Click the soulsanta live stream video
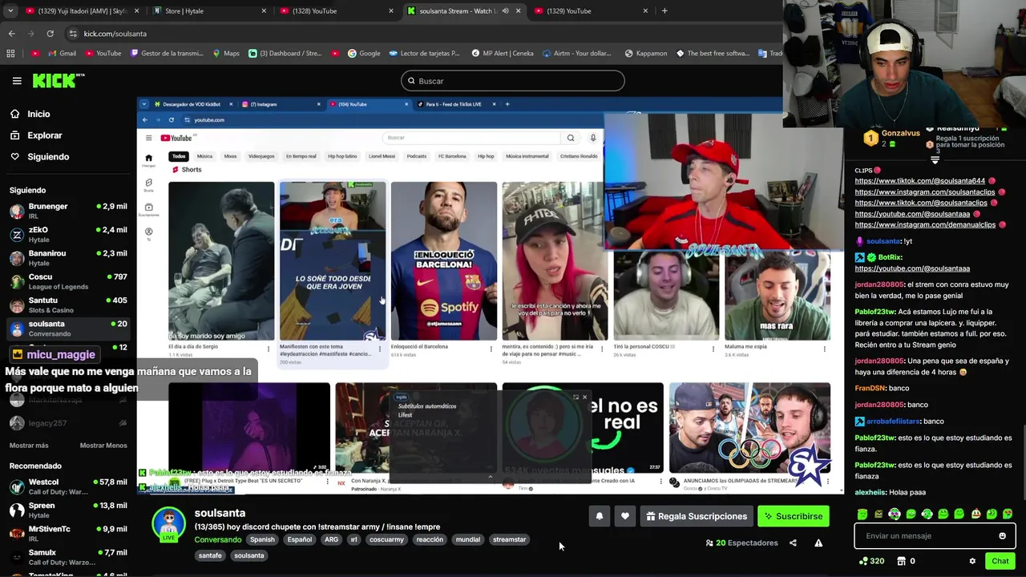1026x577 pixels. point(491,295)
